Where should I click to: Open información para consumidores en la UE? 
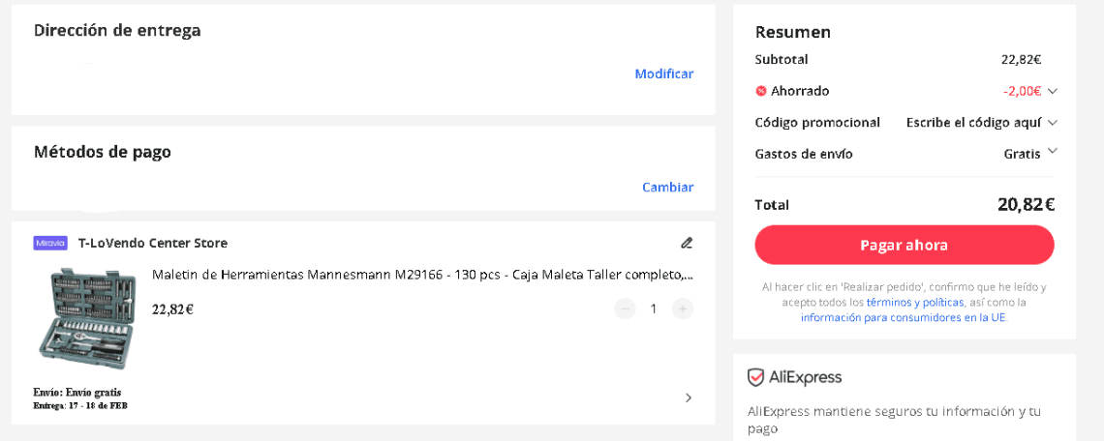coord(904,317)
